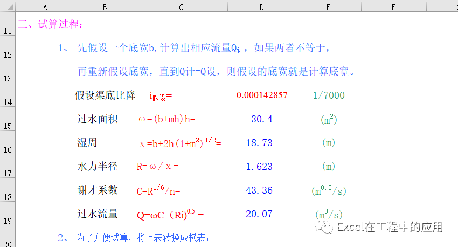Select the cell showing 1/7000
Screen dimensions: 458x247
point(329,95)
